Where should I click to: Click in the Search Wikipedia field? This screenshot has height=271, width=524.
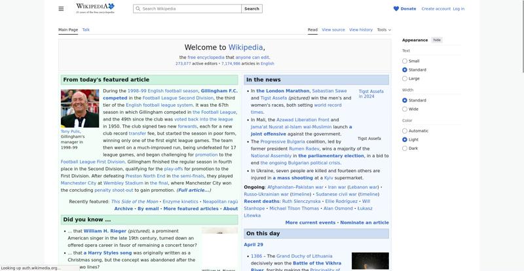(190, 9)
